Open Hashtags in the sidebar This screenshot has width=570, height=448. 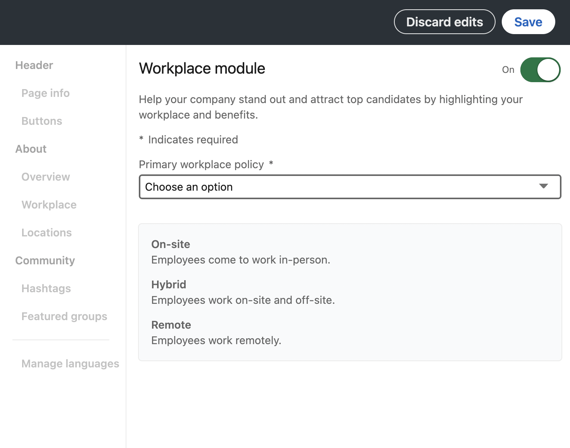click(x=46, y=288)
